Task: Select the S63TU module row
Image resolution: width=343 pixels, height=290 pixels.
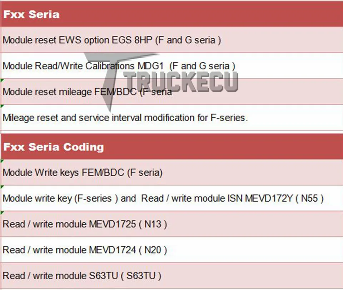Action: click(x=172, y=276)
